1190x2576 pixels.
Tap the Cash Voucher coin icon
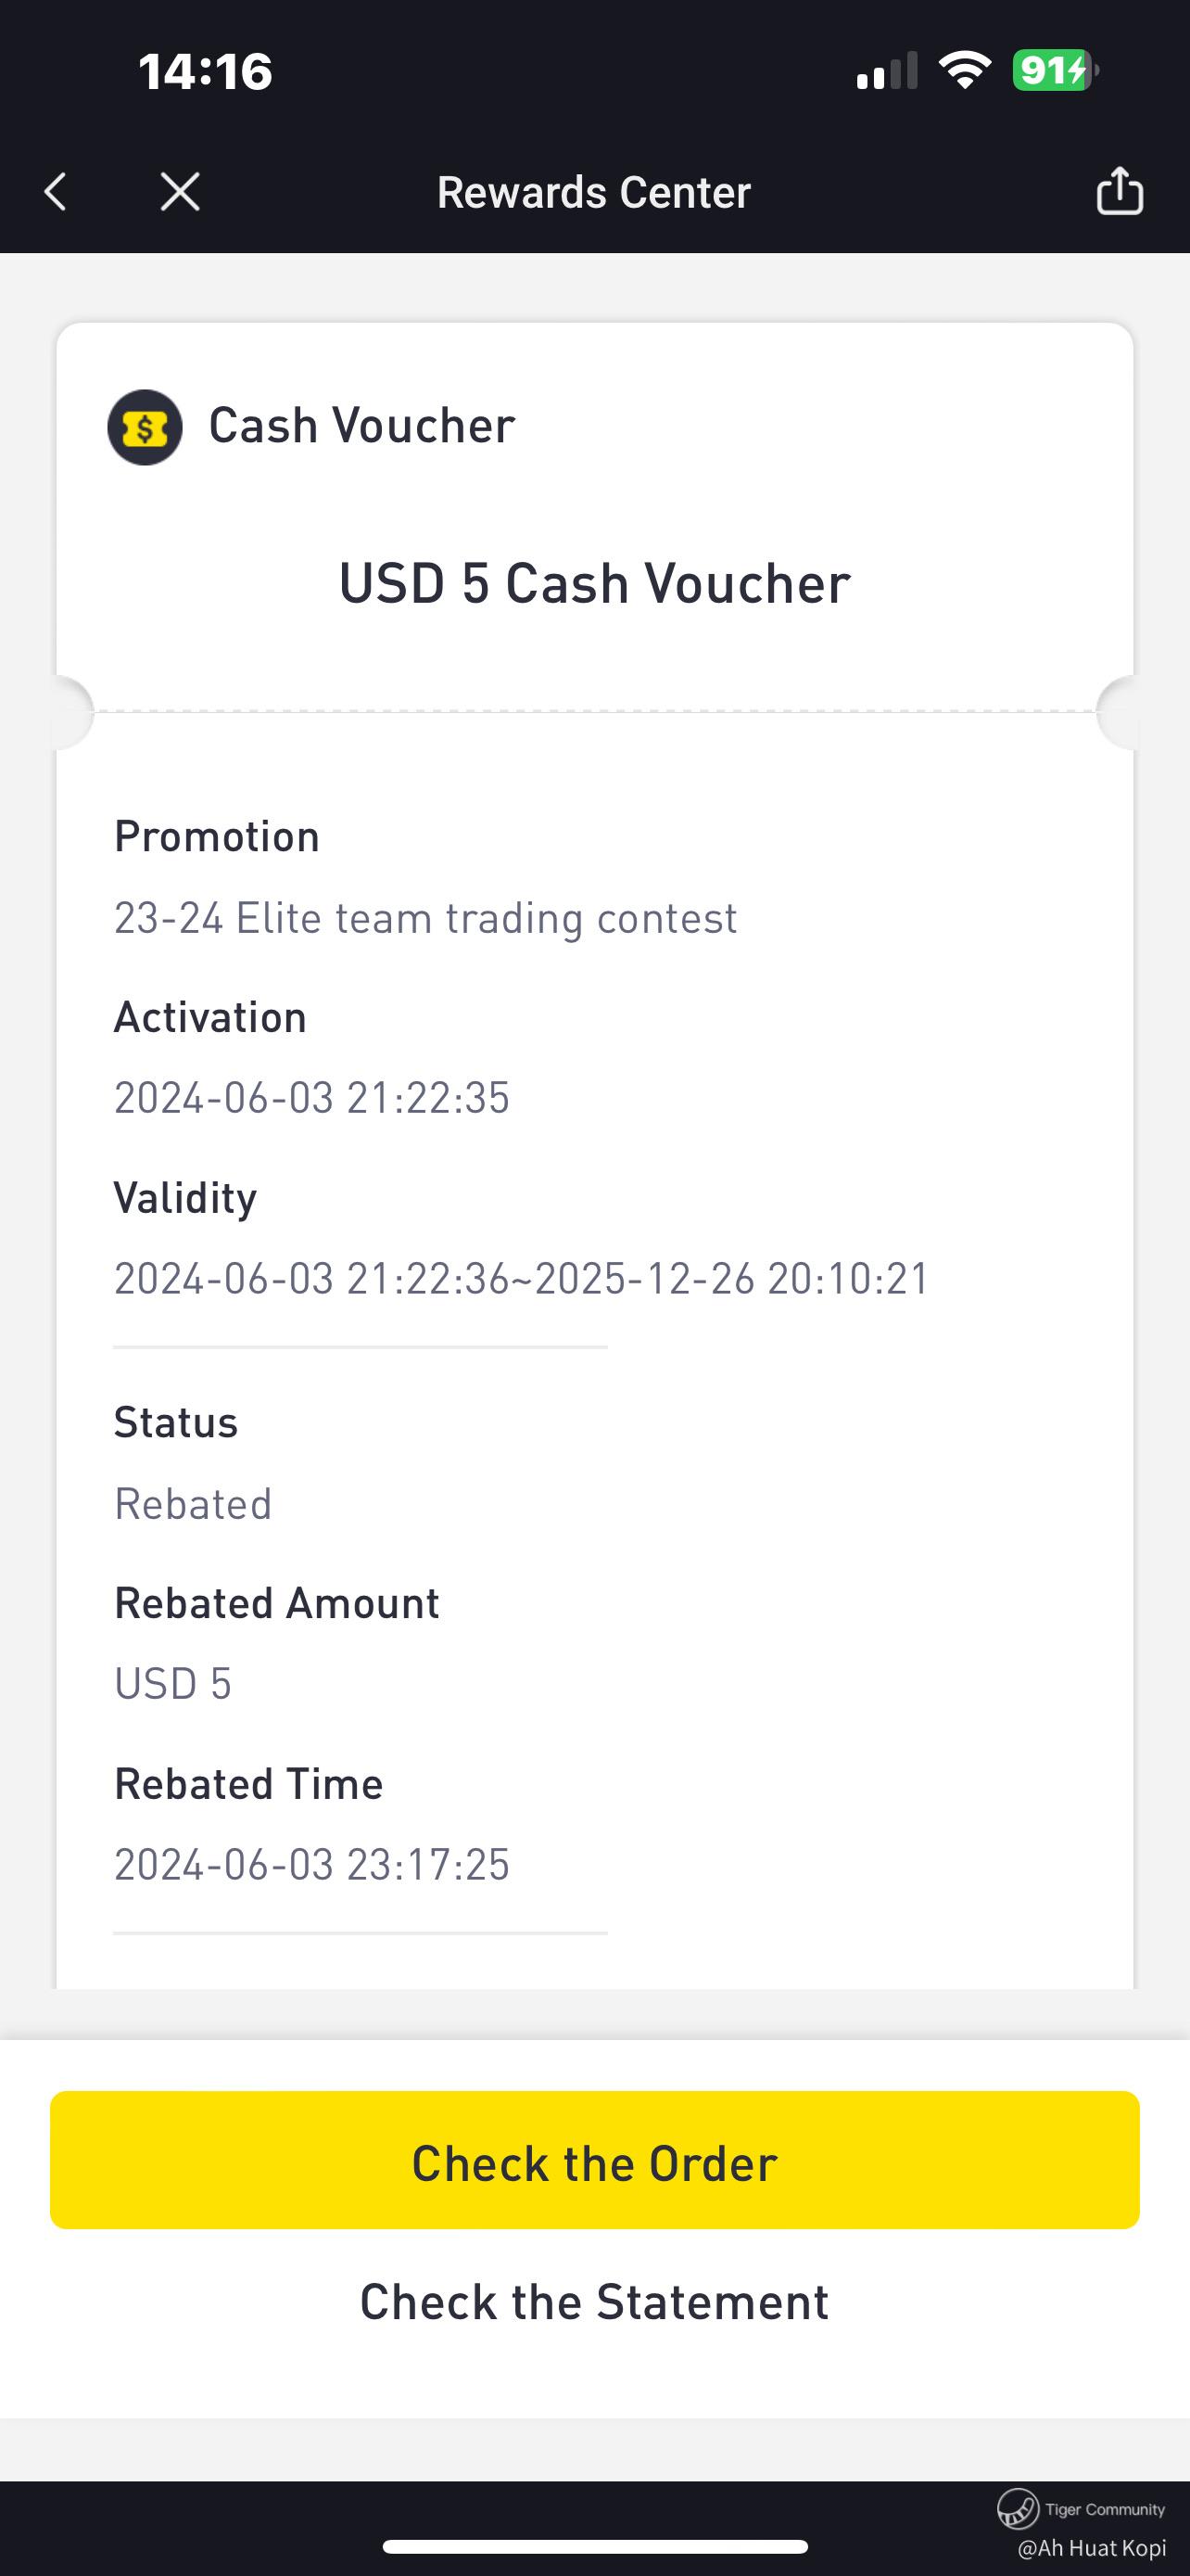point(145,427)
